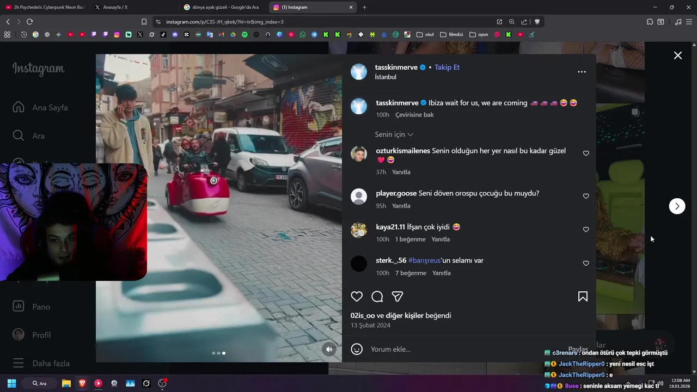Image resolution: width=697 pixels, height=392 pixels.
Task: Reply to kaya21.11 via 'Yanıtla'
Action: tap(441, 240)
